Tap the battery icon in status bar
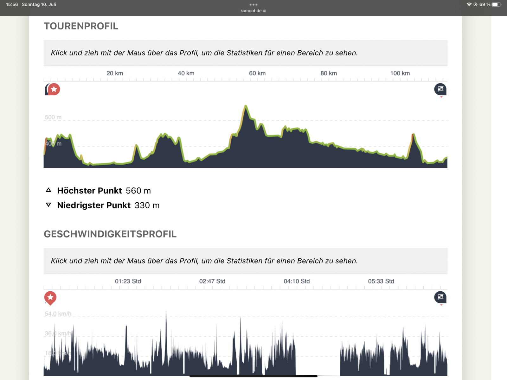This screenshot has width=507, height=380. (496, 4)
